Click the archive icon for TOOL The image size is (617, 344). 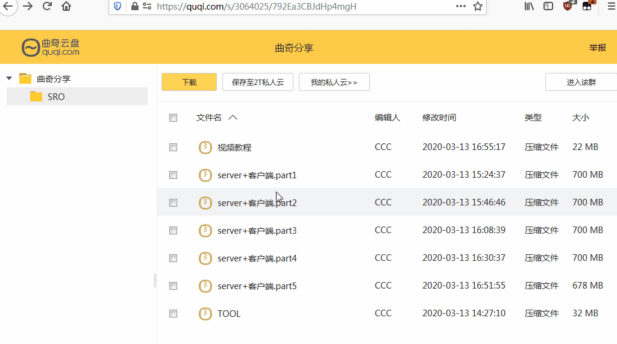pos(205,314)
